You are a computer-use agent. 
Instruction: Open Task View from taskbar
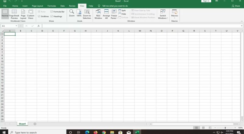pos(79,132)
